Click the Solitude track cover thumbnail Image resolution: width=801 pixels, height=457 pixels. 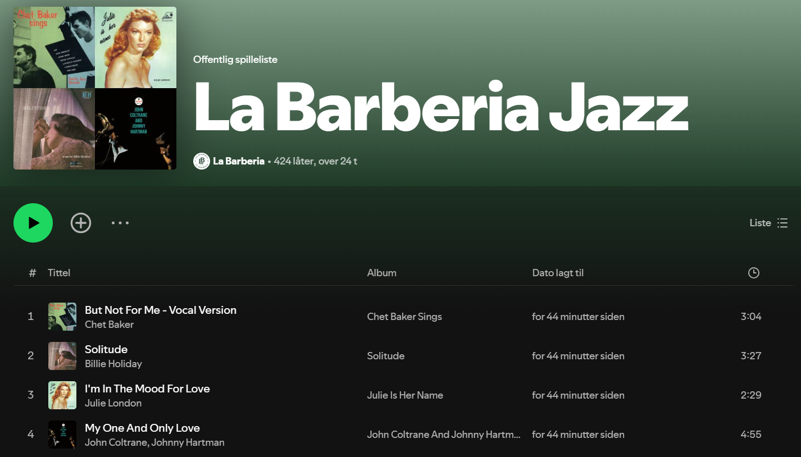pos(62,356)
